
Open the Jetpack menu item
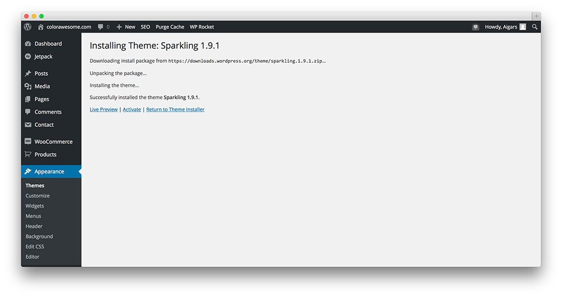click(43, 57)
